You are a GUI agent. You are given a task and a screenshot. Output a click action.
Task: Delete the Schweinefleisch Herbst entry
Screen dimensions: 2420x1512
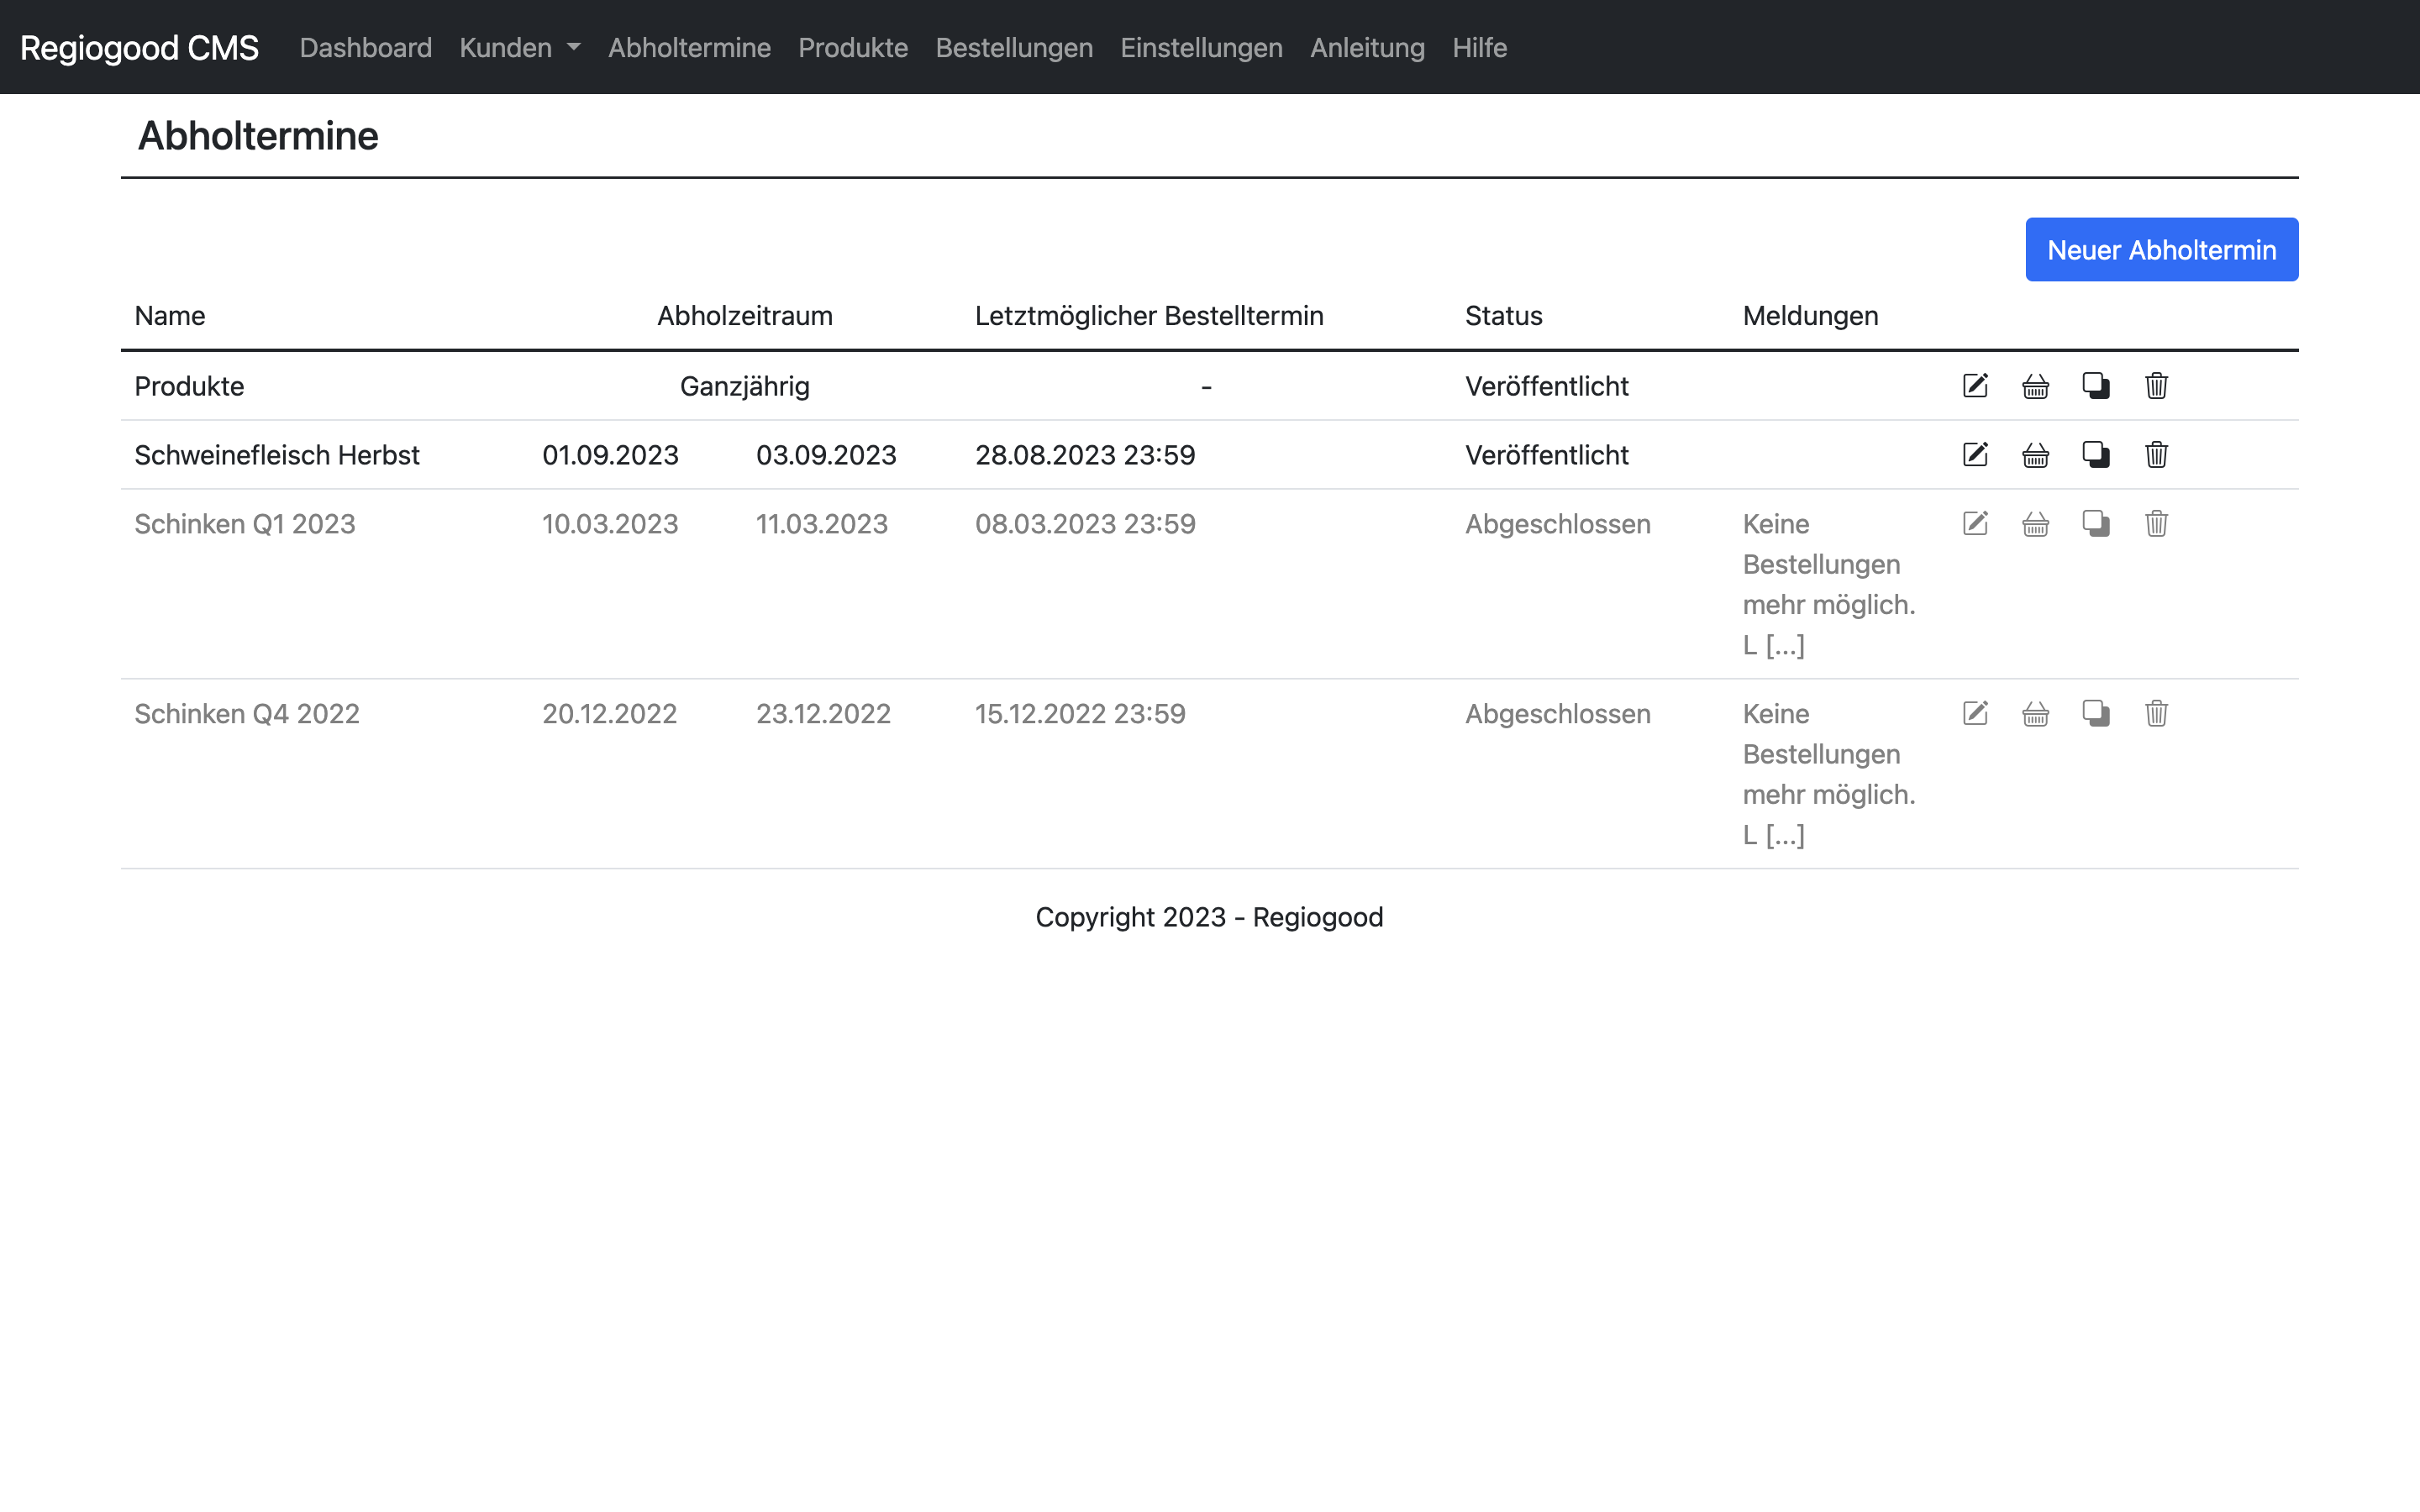[2156, 455]
